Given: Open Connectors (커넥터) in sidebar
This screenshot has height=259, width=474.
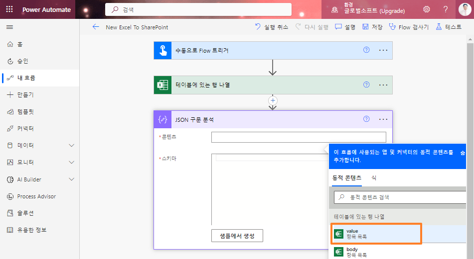Looking at the screenshot, I should [x=40, y=128].
